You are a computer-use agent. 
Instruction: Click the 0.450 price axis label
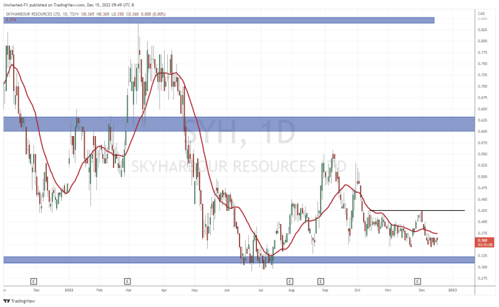(482, 199)
